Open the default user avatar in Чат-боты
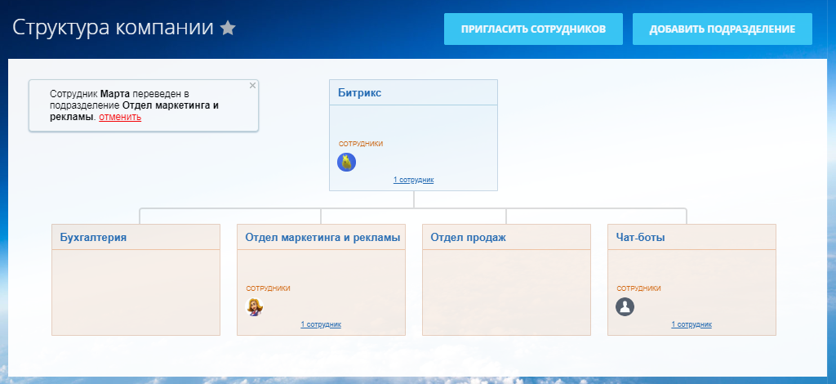The width and height of the screenshot is (836, 384). point(625,306)
